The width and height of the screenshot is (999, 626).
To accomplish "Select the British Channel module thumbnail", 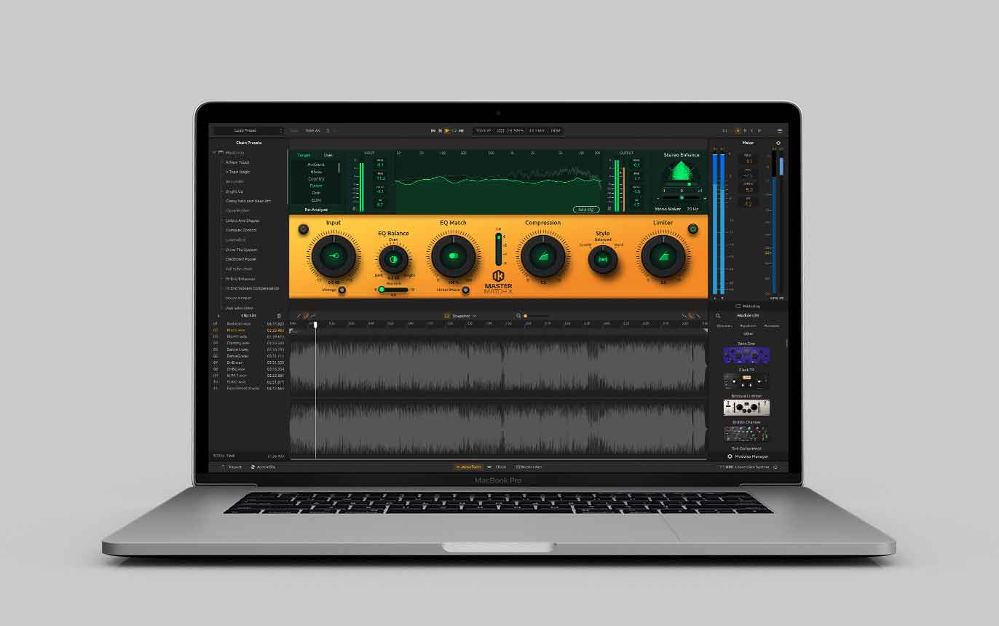I will tap(746, 434).
